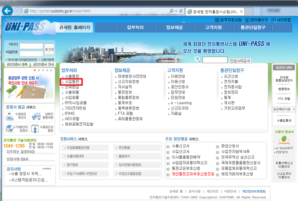Open the 고객지원 top menu
The height and width of the screenshot is (201, 298).
213,27
